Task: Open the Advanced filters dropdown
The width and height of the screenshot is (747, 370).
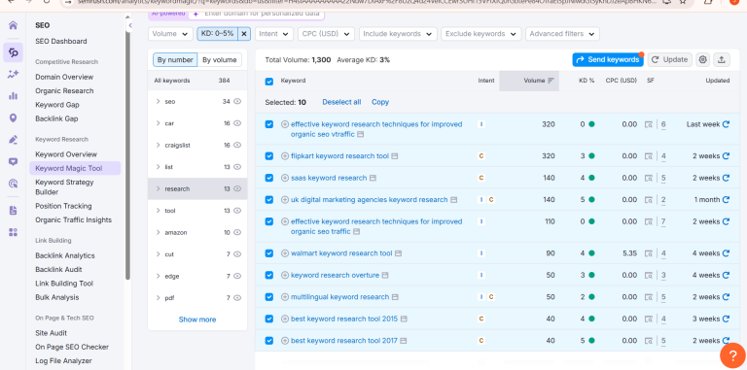Action: click(x=562, y=34)
